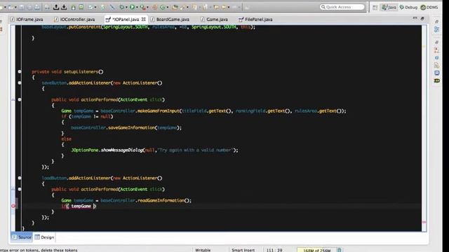The height and width of the screenshot is (252, 449).
Task: Click the heap status memory indicator
Action: (316, 250)
